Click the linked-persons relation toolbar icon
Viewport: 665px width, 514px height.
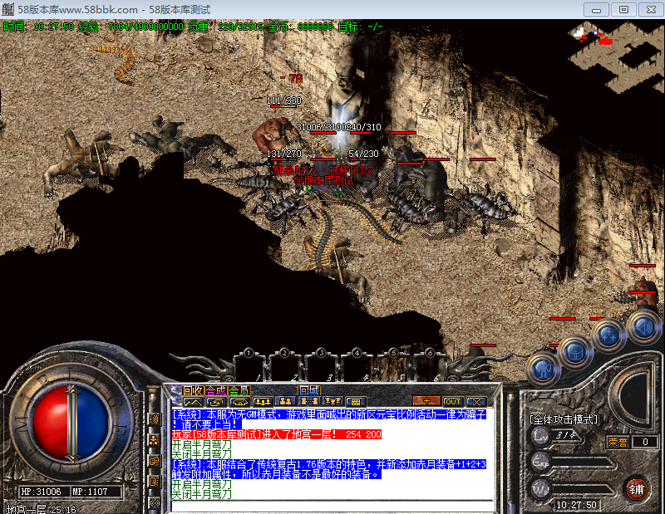click(x=308, y=401)
